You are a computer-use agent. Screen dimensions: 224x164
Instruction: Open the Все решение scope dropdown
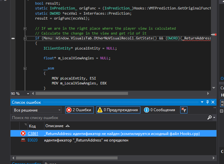pyautogui.click(x=37, y=110)
